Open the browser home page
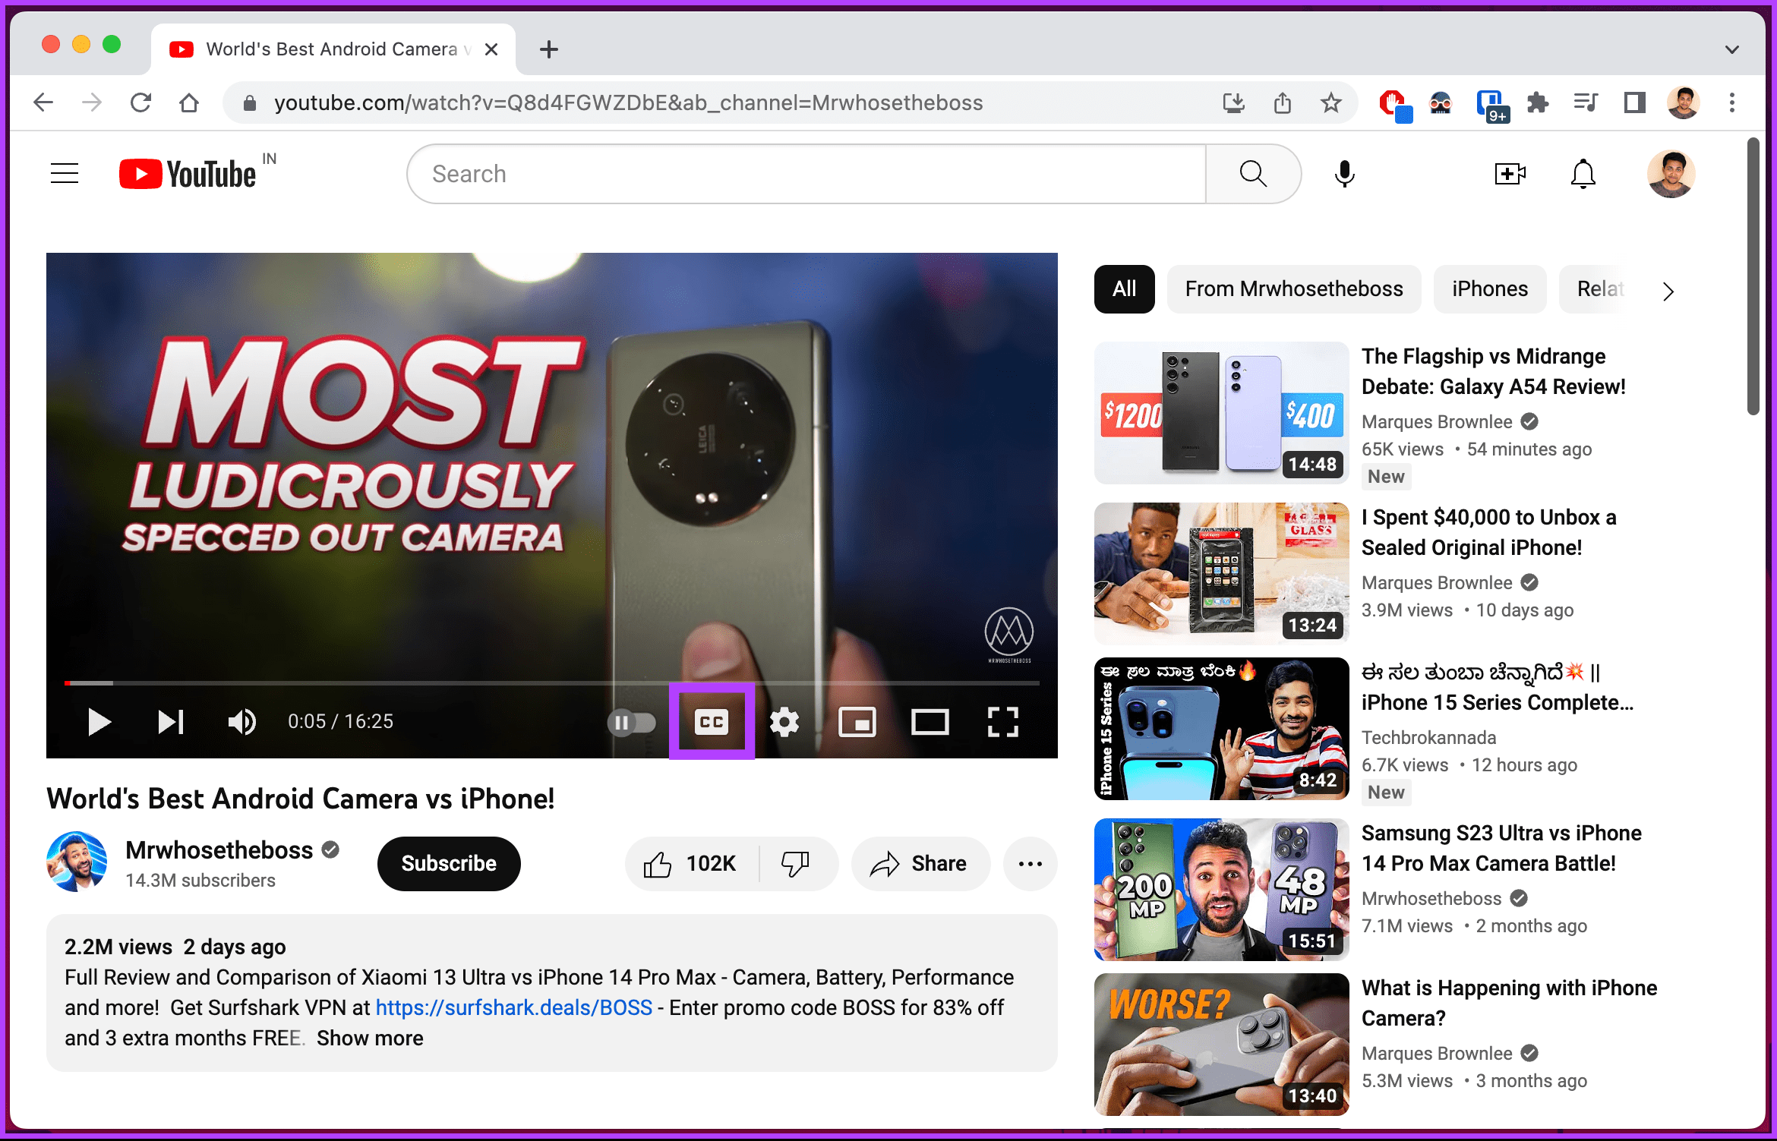The width and height of the screenshot is (1777, 1141). tap(189, 102)
